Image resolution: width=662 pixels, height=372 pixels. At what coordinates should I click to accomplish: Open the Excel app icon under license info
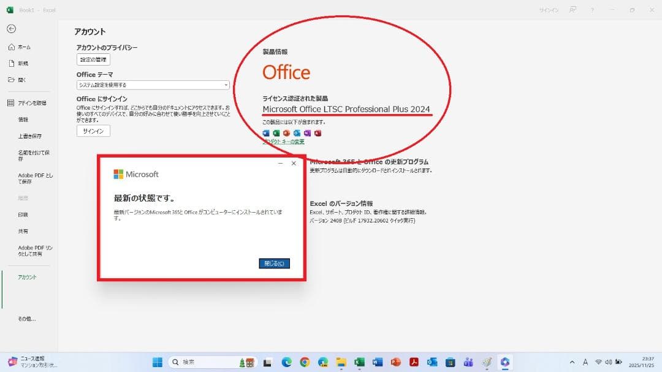pyautogui.click(x=276, y=133)
